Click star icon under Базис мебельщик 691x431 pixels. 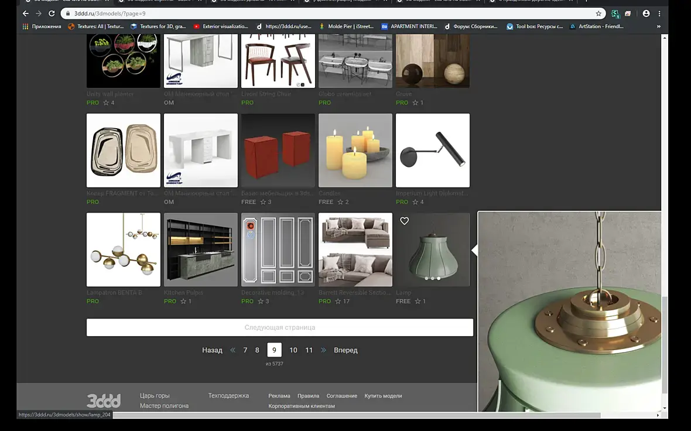point(263,202)
